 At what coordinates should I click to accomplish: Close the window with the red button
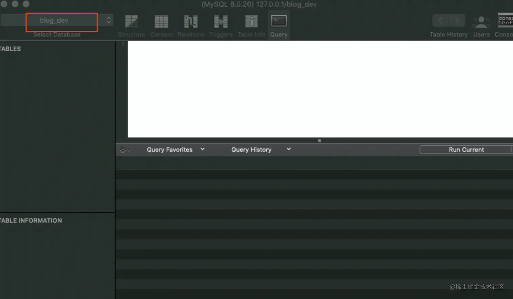pyautogui.click(x=4, y=4)
